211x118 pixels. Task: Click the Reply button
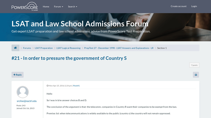[17, 75]
